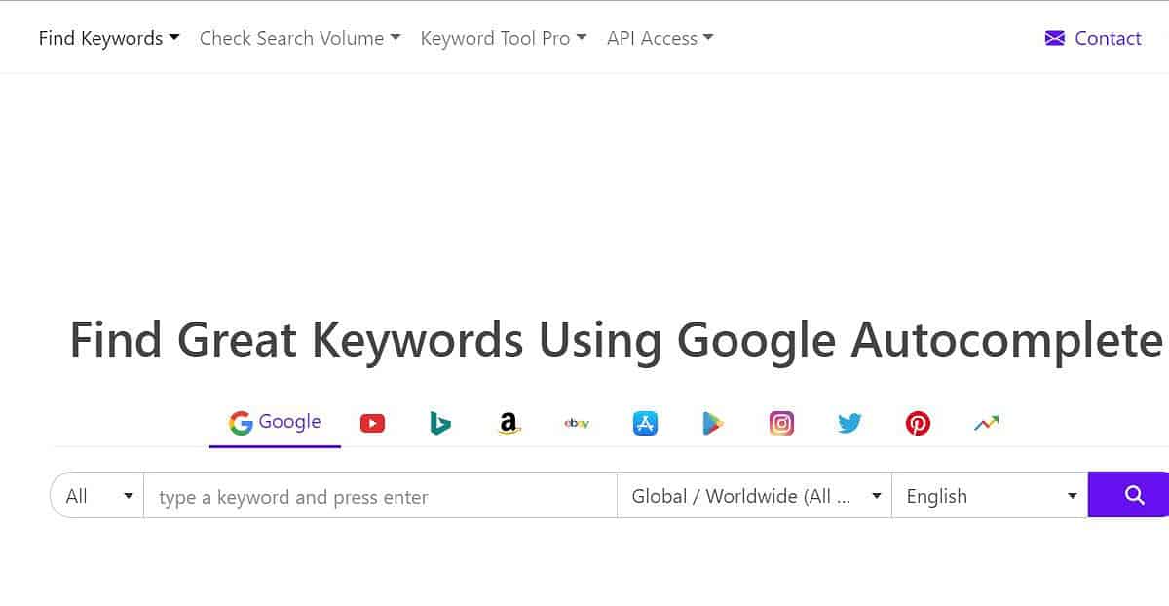The height and width of the screenshot is (606, 1169).
Task: Expand the All search type dropdown
Action: coord(97,496)
